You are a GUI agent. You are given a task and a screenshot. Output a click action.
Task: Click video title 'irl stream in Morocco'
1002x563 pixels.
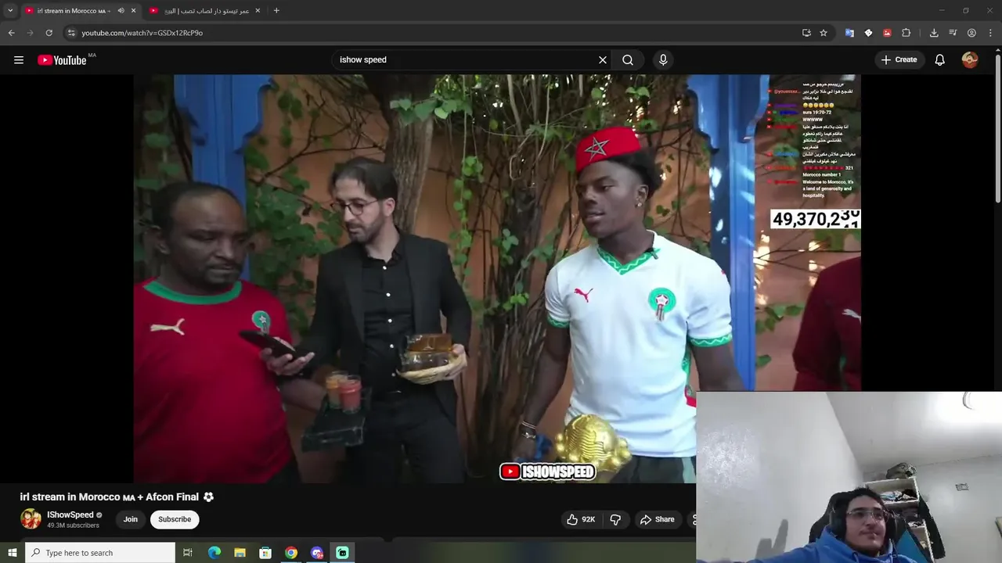click(117, 497)
